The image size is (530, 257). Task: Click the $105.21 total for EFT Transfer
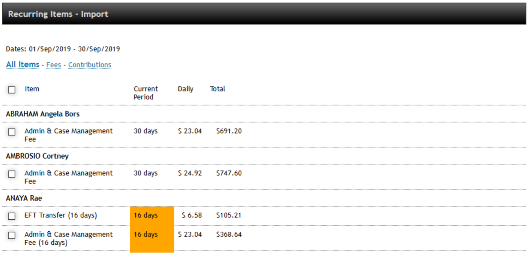[229, 216]
